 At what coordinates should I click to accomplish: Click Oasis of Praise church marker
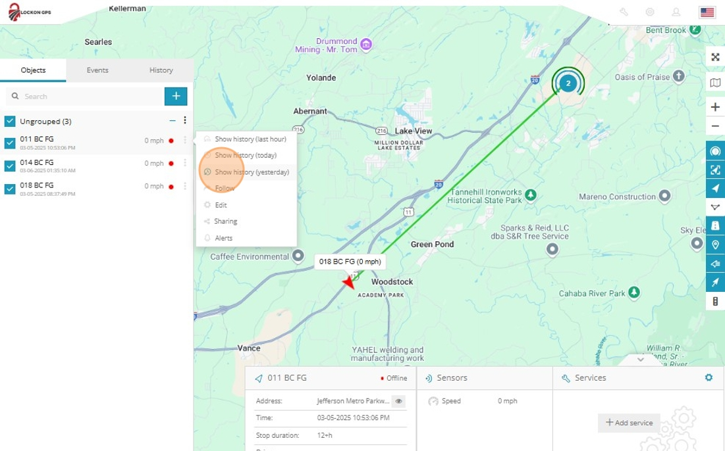[678, 76]
